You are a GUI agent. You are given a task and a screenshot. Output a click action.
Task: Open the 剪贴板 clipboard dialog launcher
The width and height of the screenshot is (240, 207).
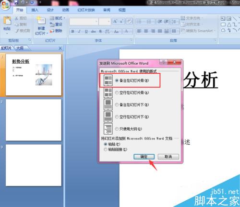[x=30, y=40]
